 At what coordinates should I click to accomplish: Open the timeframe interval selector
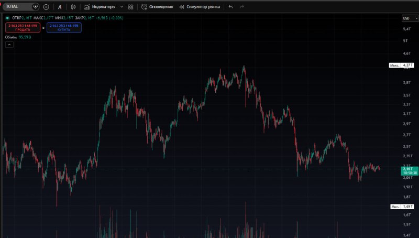point(60,7)
